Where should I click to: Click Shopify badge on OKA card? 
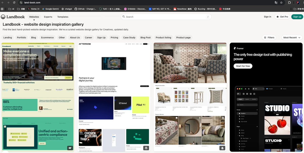pyautogui.click(x=222, y=148)
